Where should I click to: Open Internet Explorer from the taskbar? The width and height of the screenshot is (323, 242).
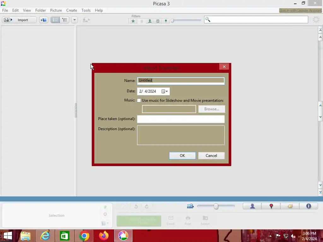pos(45,236)
